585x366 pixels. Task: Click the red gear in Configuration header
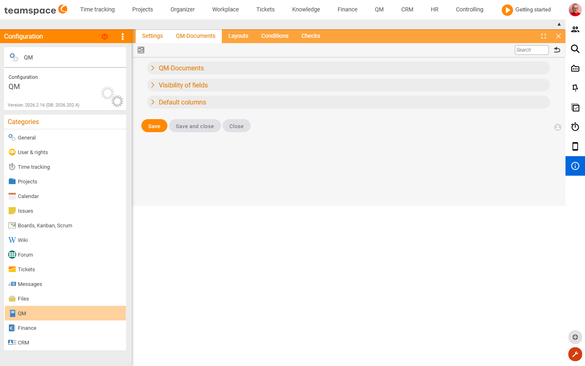click(105, 37)
